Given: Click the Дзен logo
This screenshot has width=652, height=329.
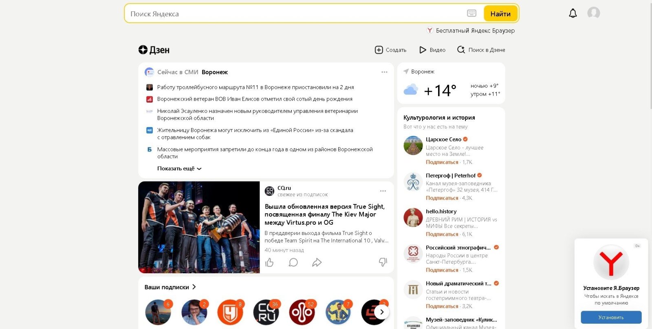Looking at the screenshot, I should 154,50.
